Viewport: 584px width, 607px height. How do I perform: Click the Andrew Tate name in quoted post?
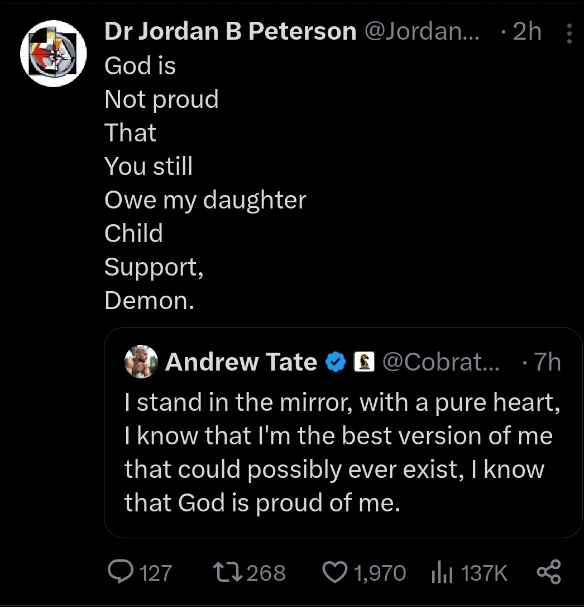click(241, 362)
